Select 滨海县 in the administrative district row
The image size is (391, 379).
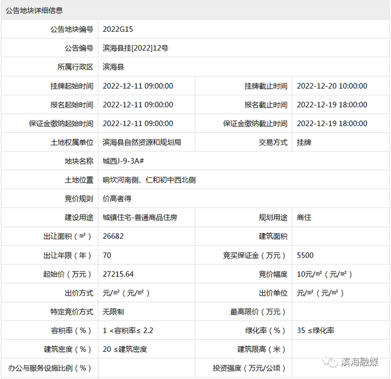114,67
